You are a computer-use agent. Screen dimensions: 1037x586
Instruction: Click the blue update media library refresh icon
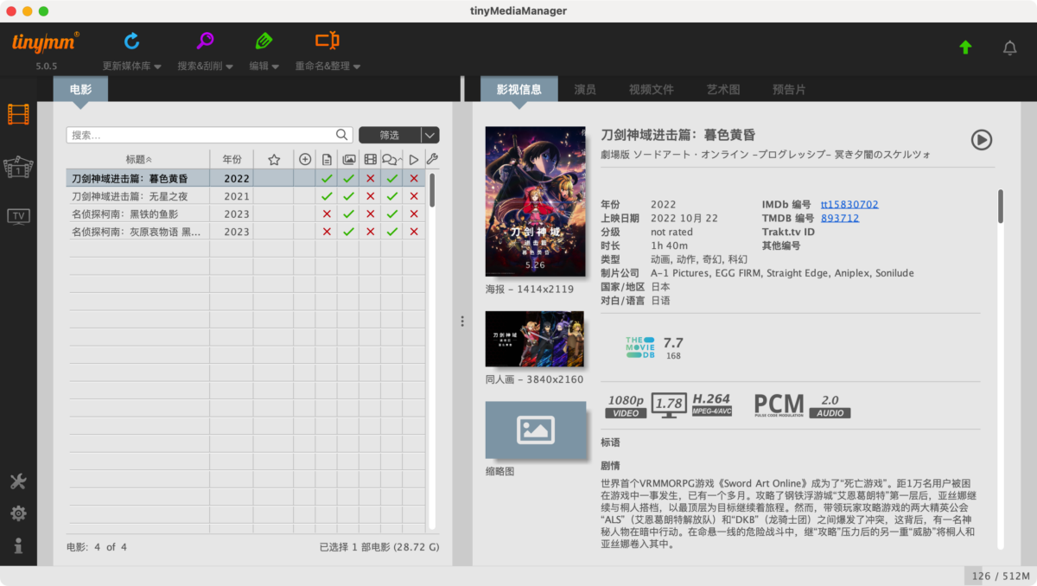pyautogui.click(x=131, y=41)
